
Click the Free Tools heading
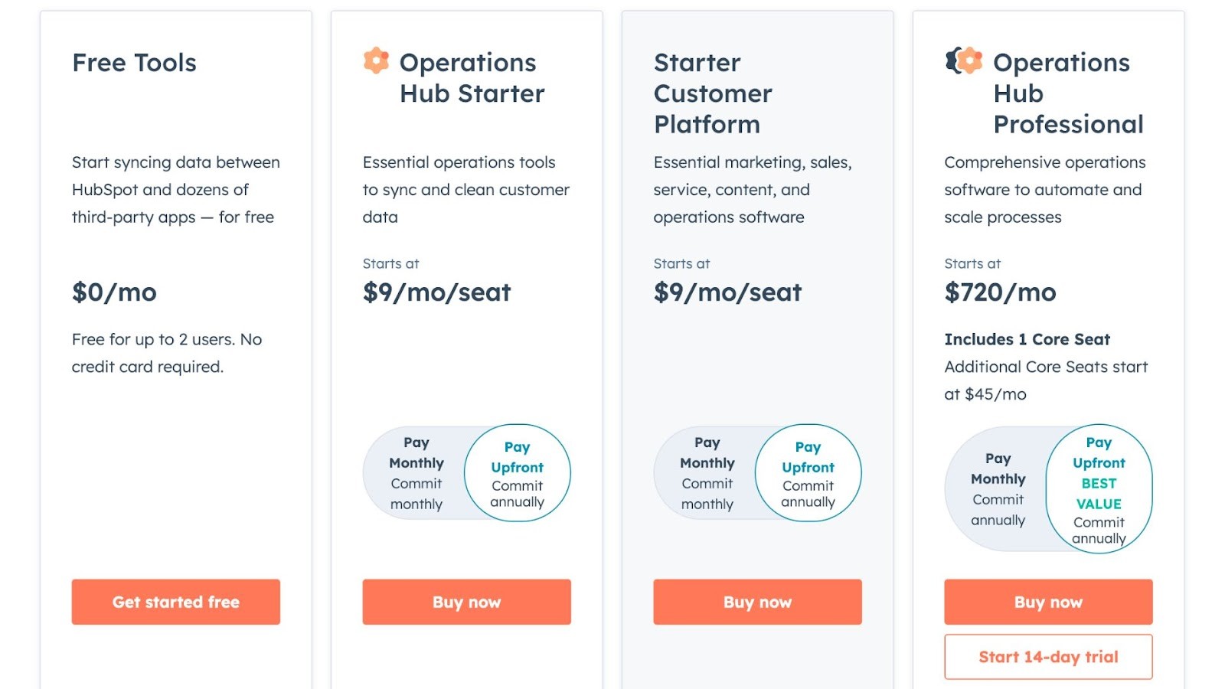pyautogui.click(x=134, y=64)
